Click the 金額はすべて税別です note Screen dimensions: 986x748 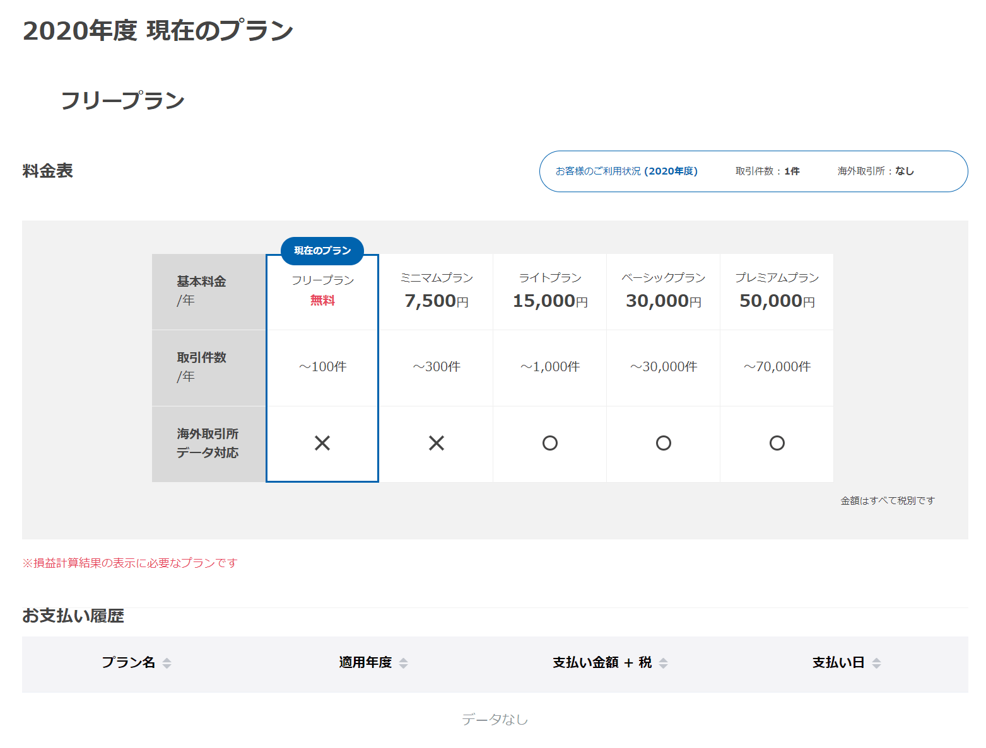(x=888, y=500)
